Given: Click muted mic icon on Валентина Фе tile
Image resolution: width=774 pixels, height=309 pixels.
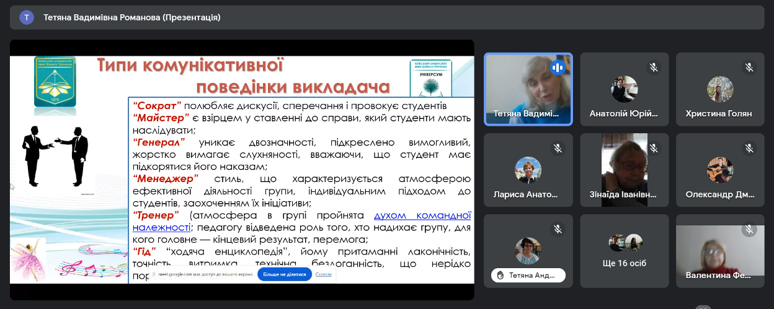Looking at the screenshot, I should (749, 229).
